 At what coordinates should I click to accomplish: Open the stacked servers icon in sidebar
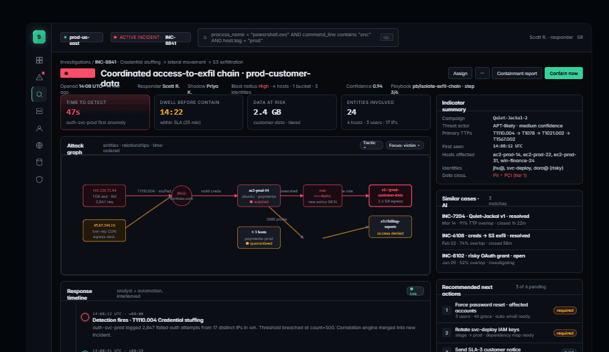tap(40, 111)
